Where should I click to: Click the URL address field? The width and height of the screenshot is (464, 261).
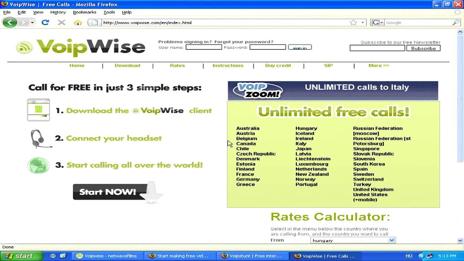[x=225, y=22]
